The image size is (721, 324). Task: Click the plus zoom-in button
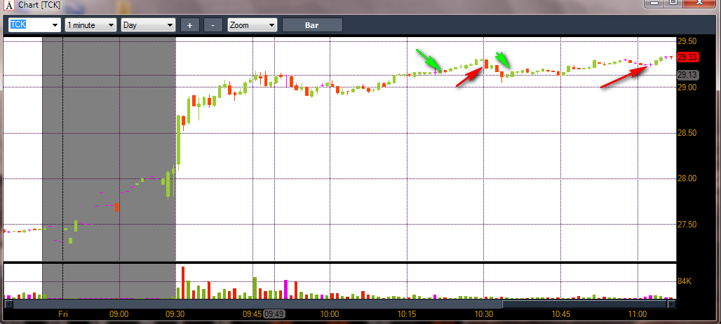coord(190,24)
